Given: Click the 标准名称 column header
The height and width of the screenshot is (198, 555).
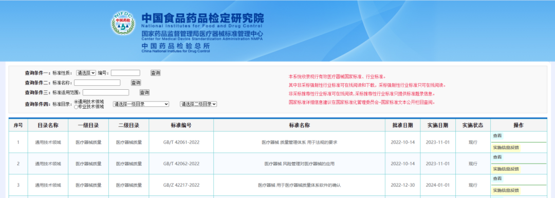Looking at the screenshot, I should click(300, 125).
